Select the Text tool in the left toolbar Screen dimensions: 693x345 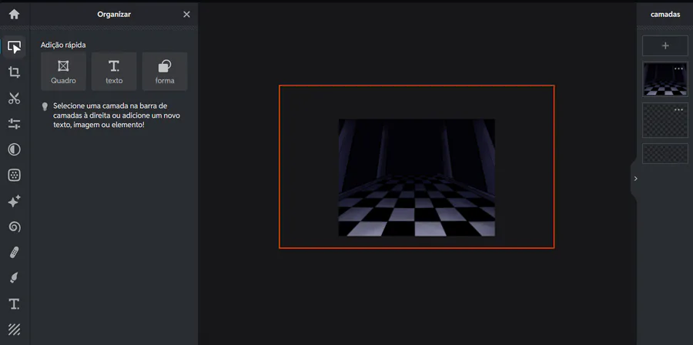pos(14,304)
